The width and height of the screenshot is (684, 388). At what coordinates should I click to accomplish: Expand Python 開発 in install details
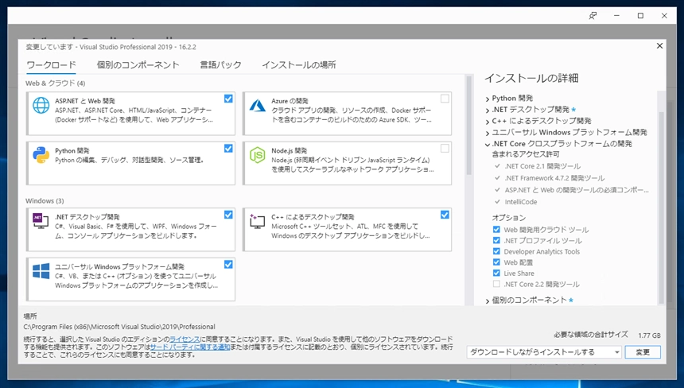click(488, 99)
